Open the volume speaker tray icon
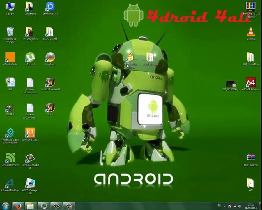 [240, 206]
